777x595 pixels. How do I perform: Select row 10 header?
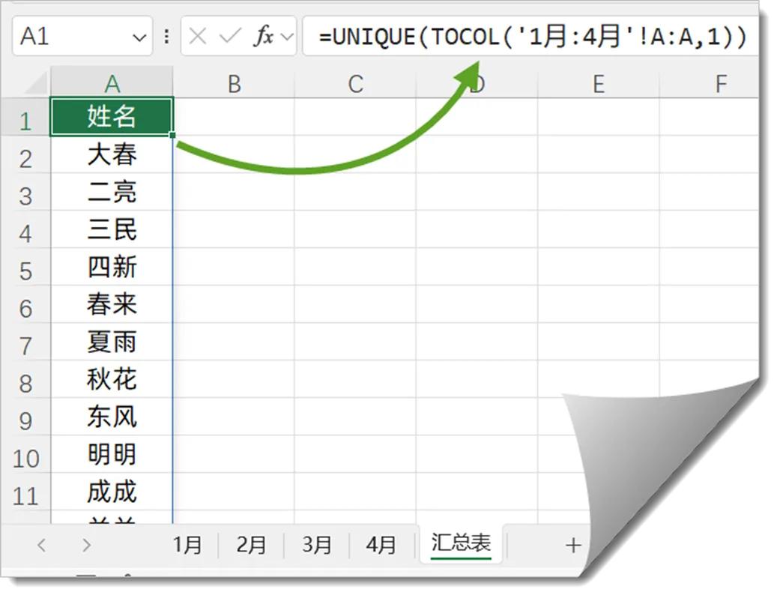(x=25, y=454)
